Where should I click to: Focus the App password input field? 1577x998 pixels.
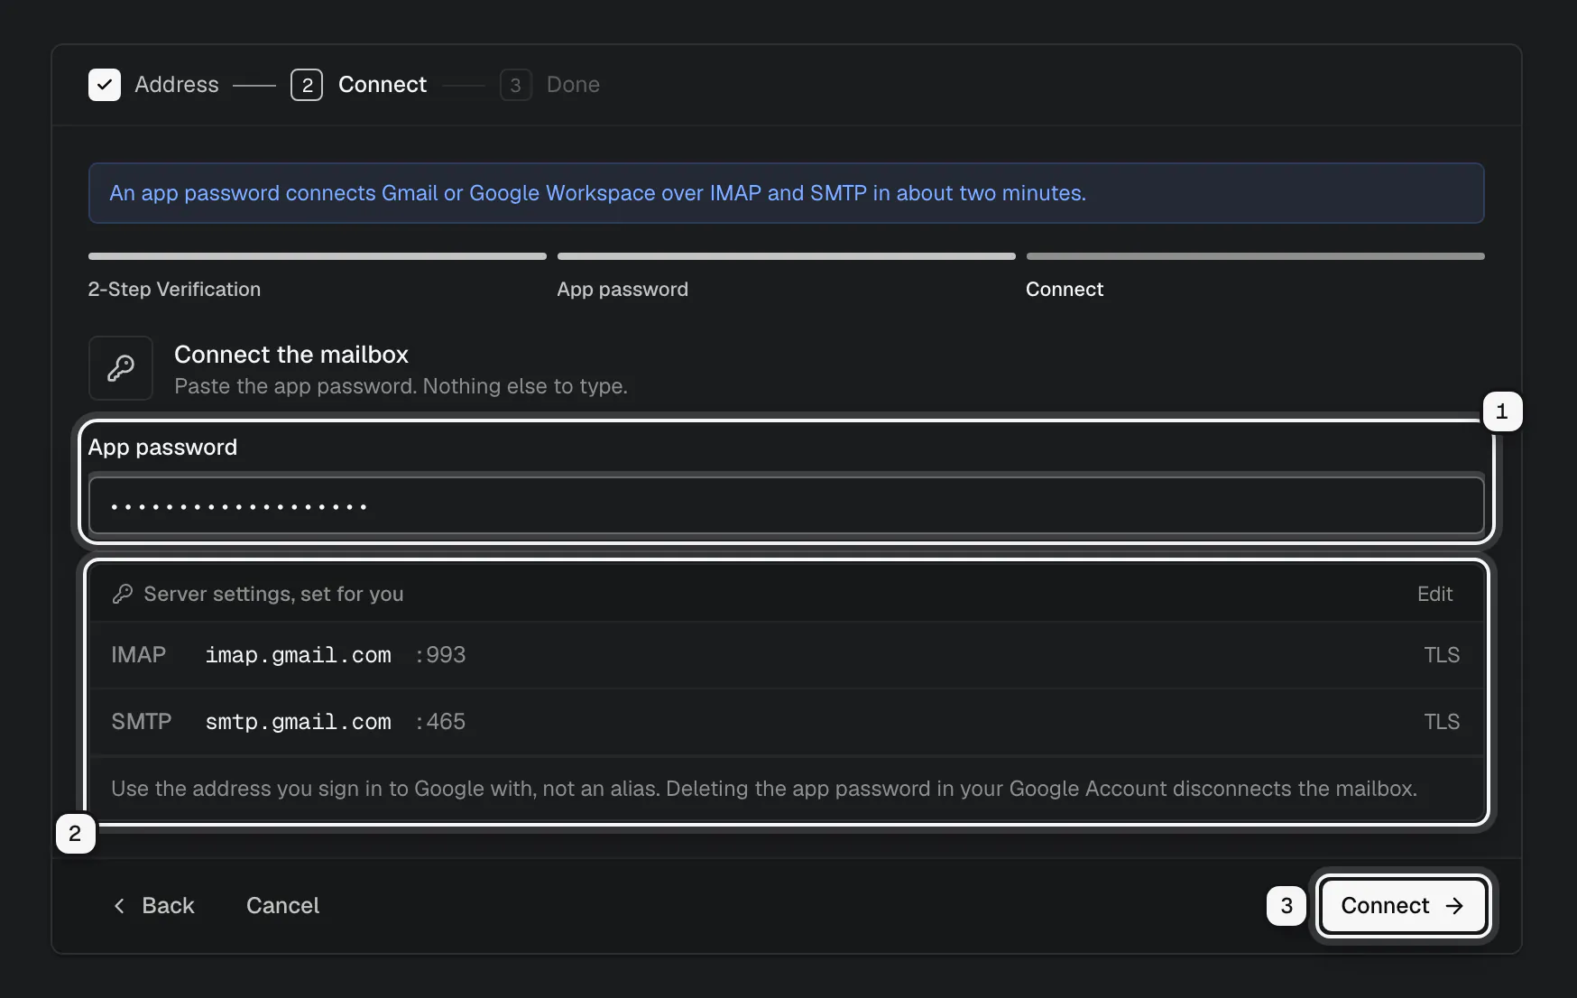787,505
